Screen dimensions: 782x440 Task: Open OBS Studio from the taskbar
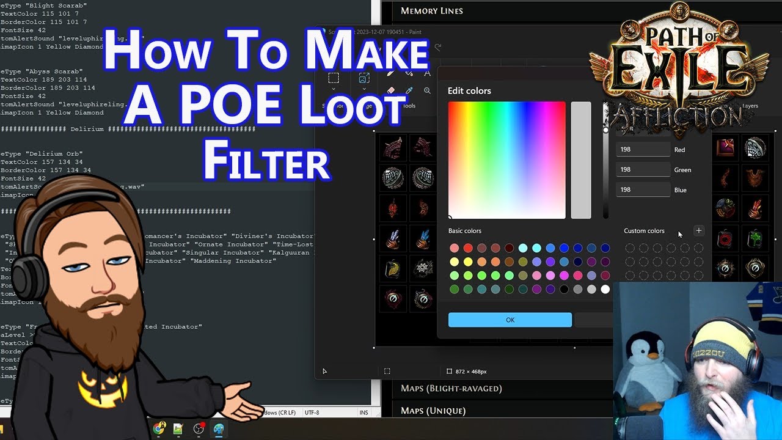pyautogui.click(x=199, y=429)
